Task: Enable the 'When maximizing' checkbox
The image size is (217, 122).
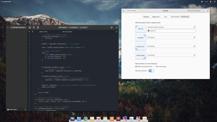Action: pyautogui.click(x=154, y=67)
